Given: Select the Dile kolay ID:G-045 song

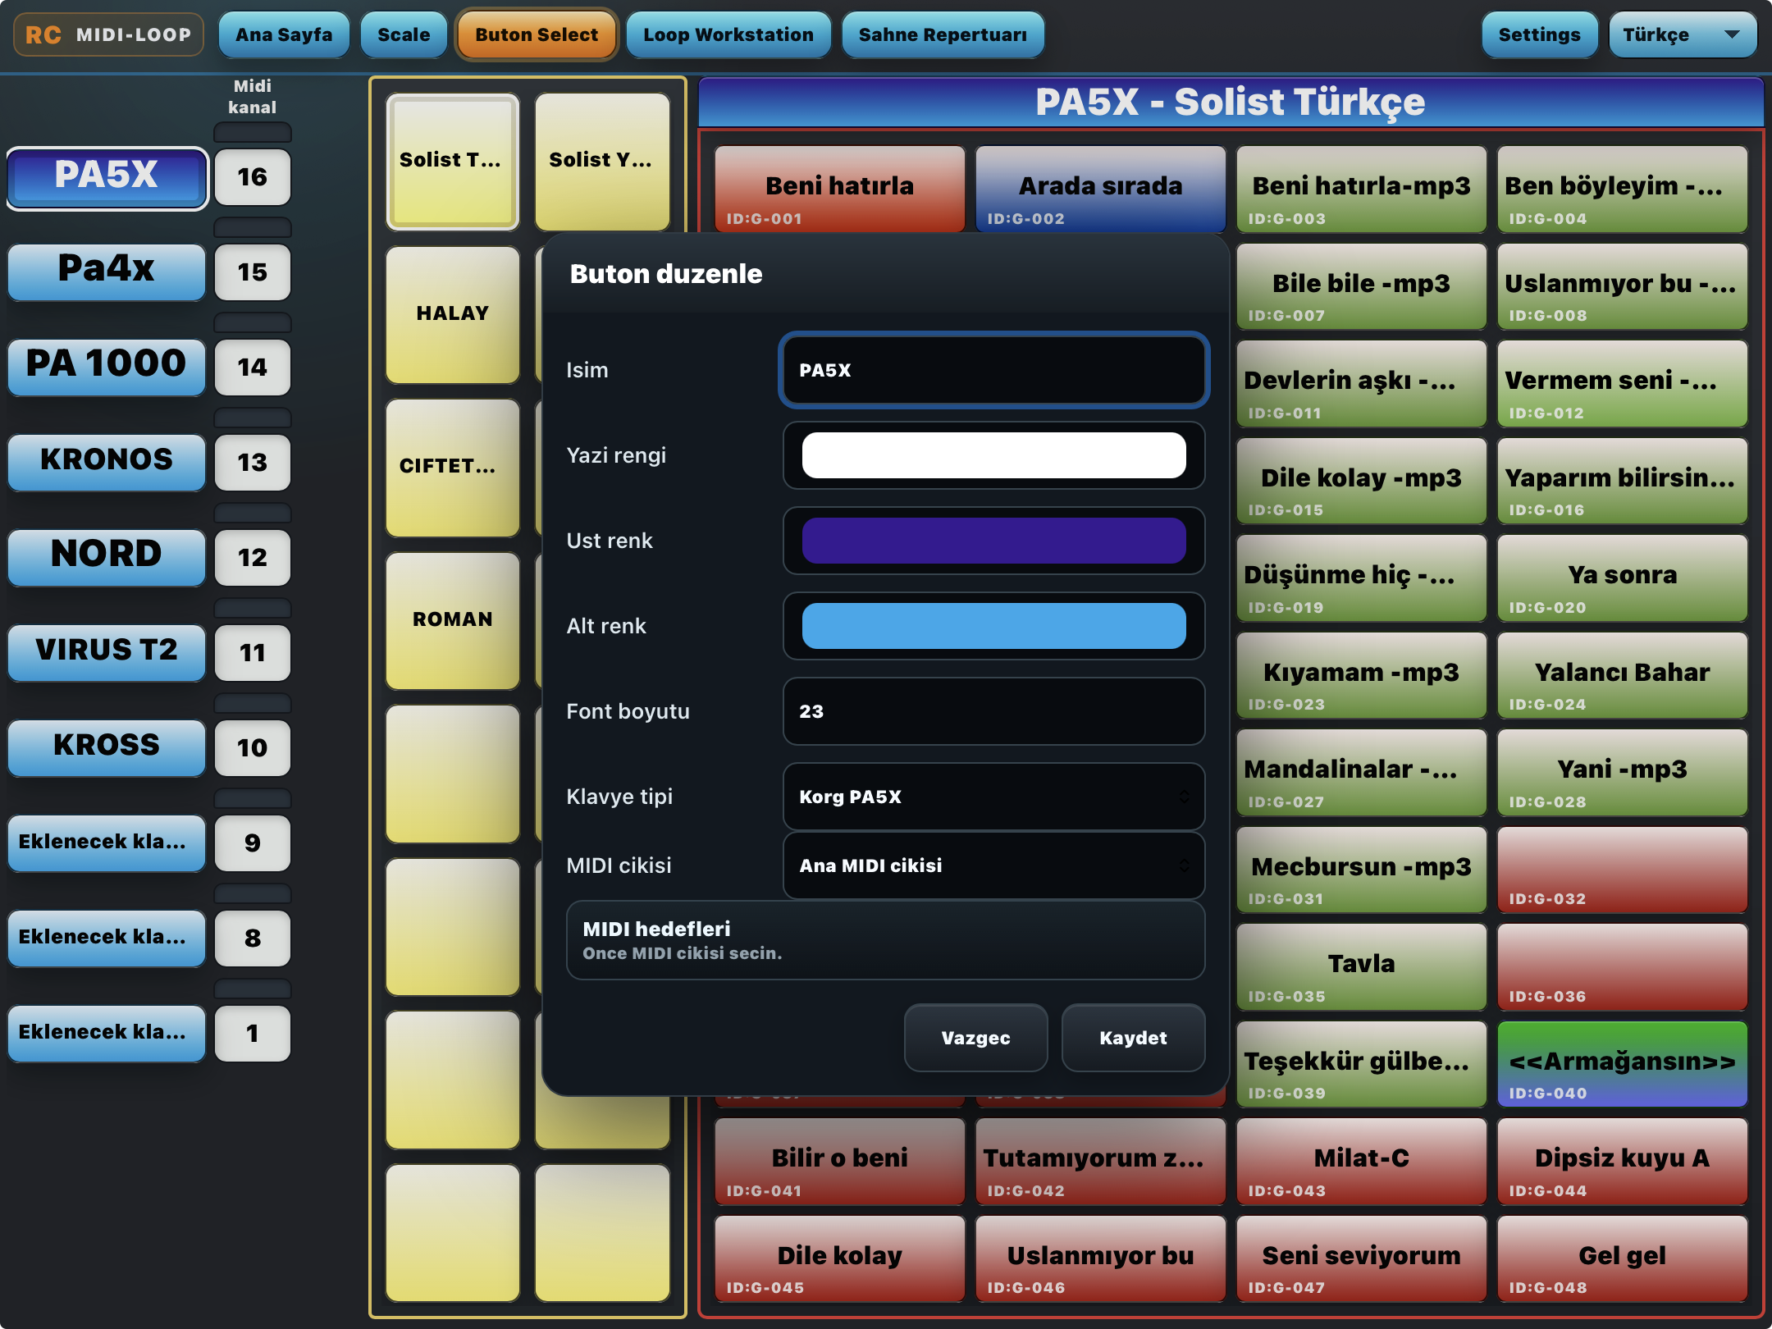Looking at the screenshot, I should (x=839, y=1259).
